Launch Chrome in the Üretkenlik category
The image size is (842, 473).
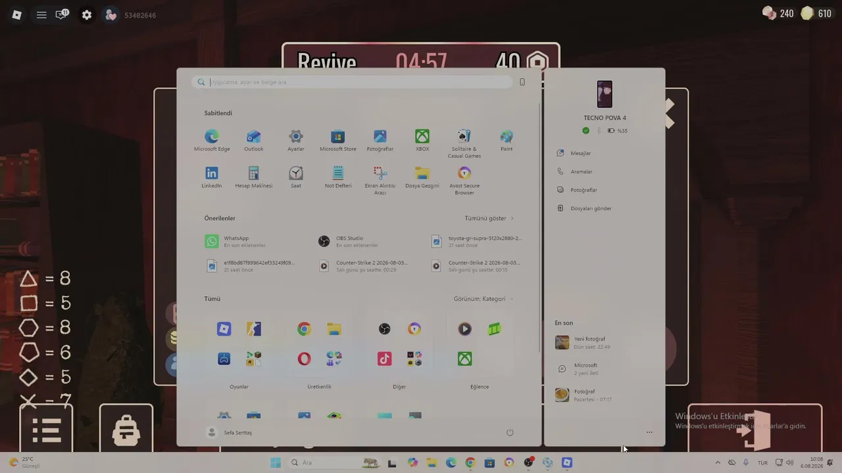point(304,329)
